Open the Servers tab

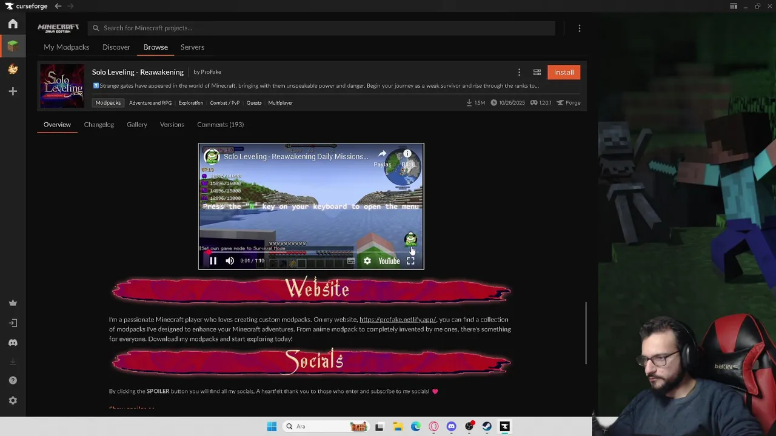(x=192, y=47)
